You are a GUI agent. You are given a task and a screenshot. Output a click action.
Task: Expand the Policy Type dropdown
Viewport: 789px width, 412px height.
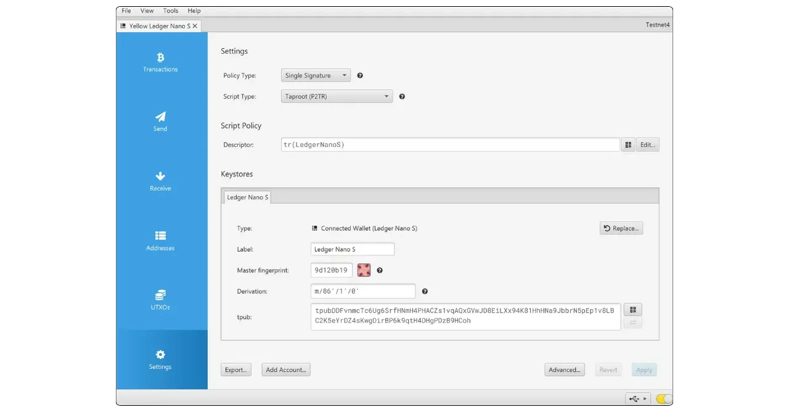click(x=316, y=76)
